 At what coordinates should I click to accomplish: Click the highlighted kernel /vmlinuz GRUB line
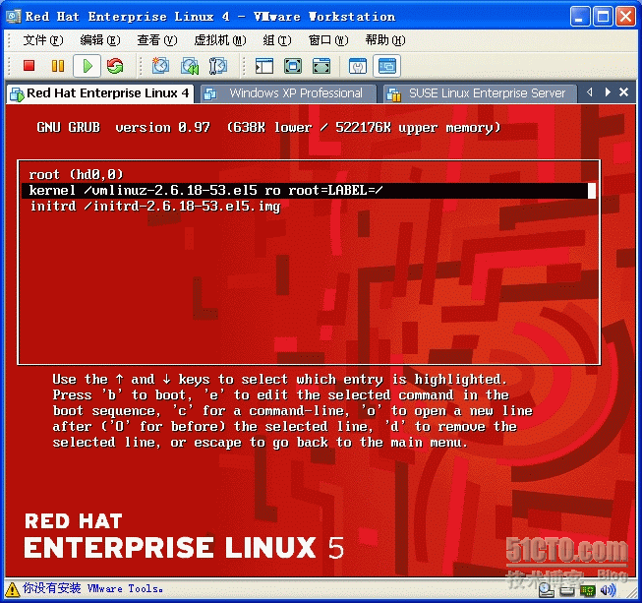(309, 191)
